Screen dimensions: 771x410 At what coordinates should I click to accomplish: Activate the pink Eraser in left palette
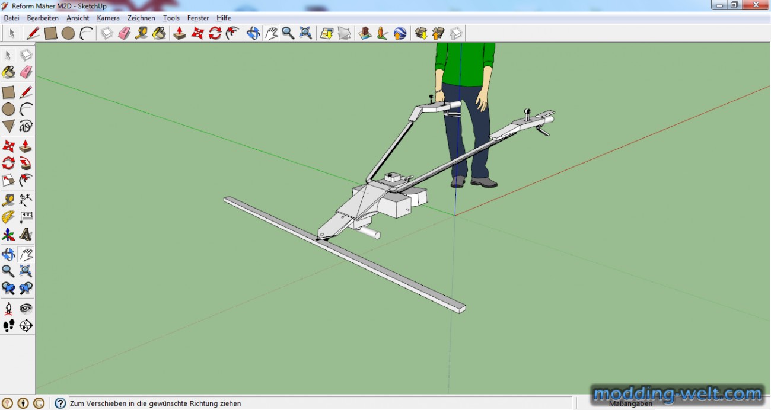pyautogui.click(x=26, y=72)
